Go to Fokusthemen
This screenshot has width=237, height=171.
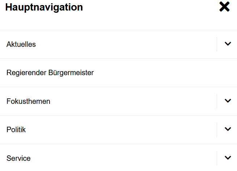coord(28,101)
